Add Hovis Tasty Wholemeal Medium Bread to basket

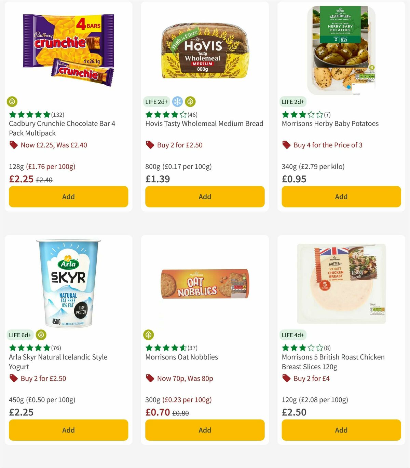click(x=205, y=197)
